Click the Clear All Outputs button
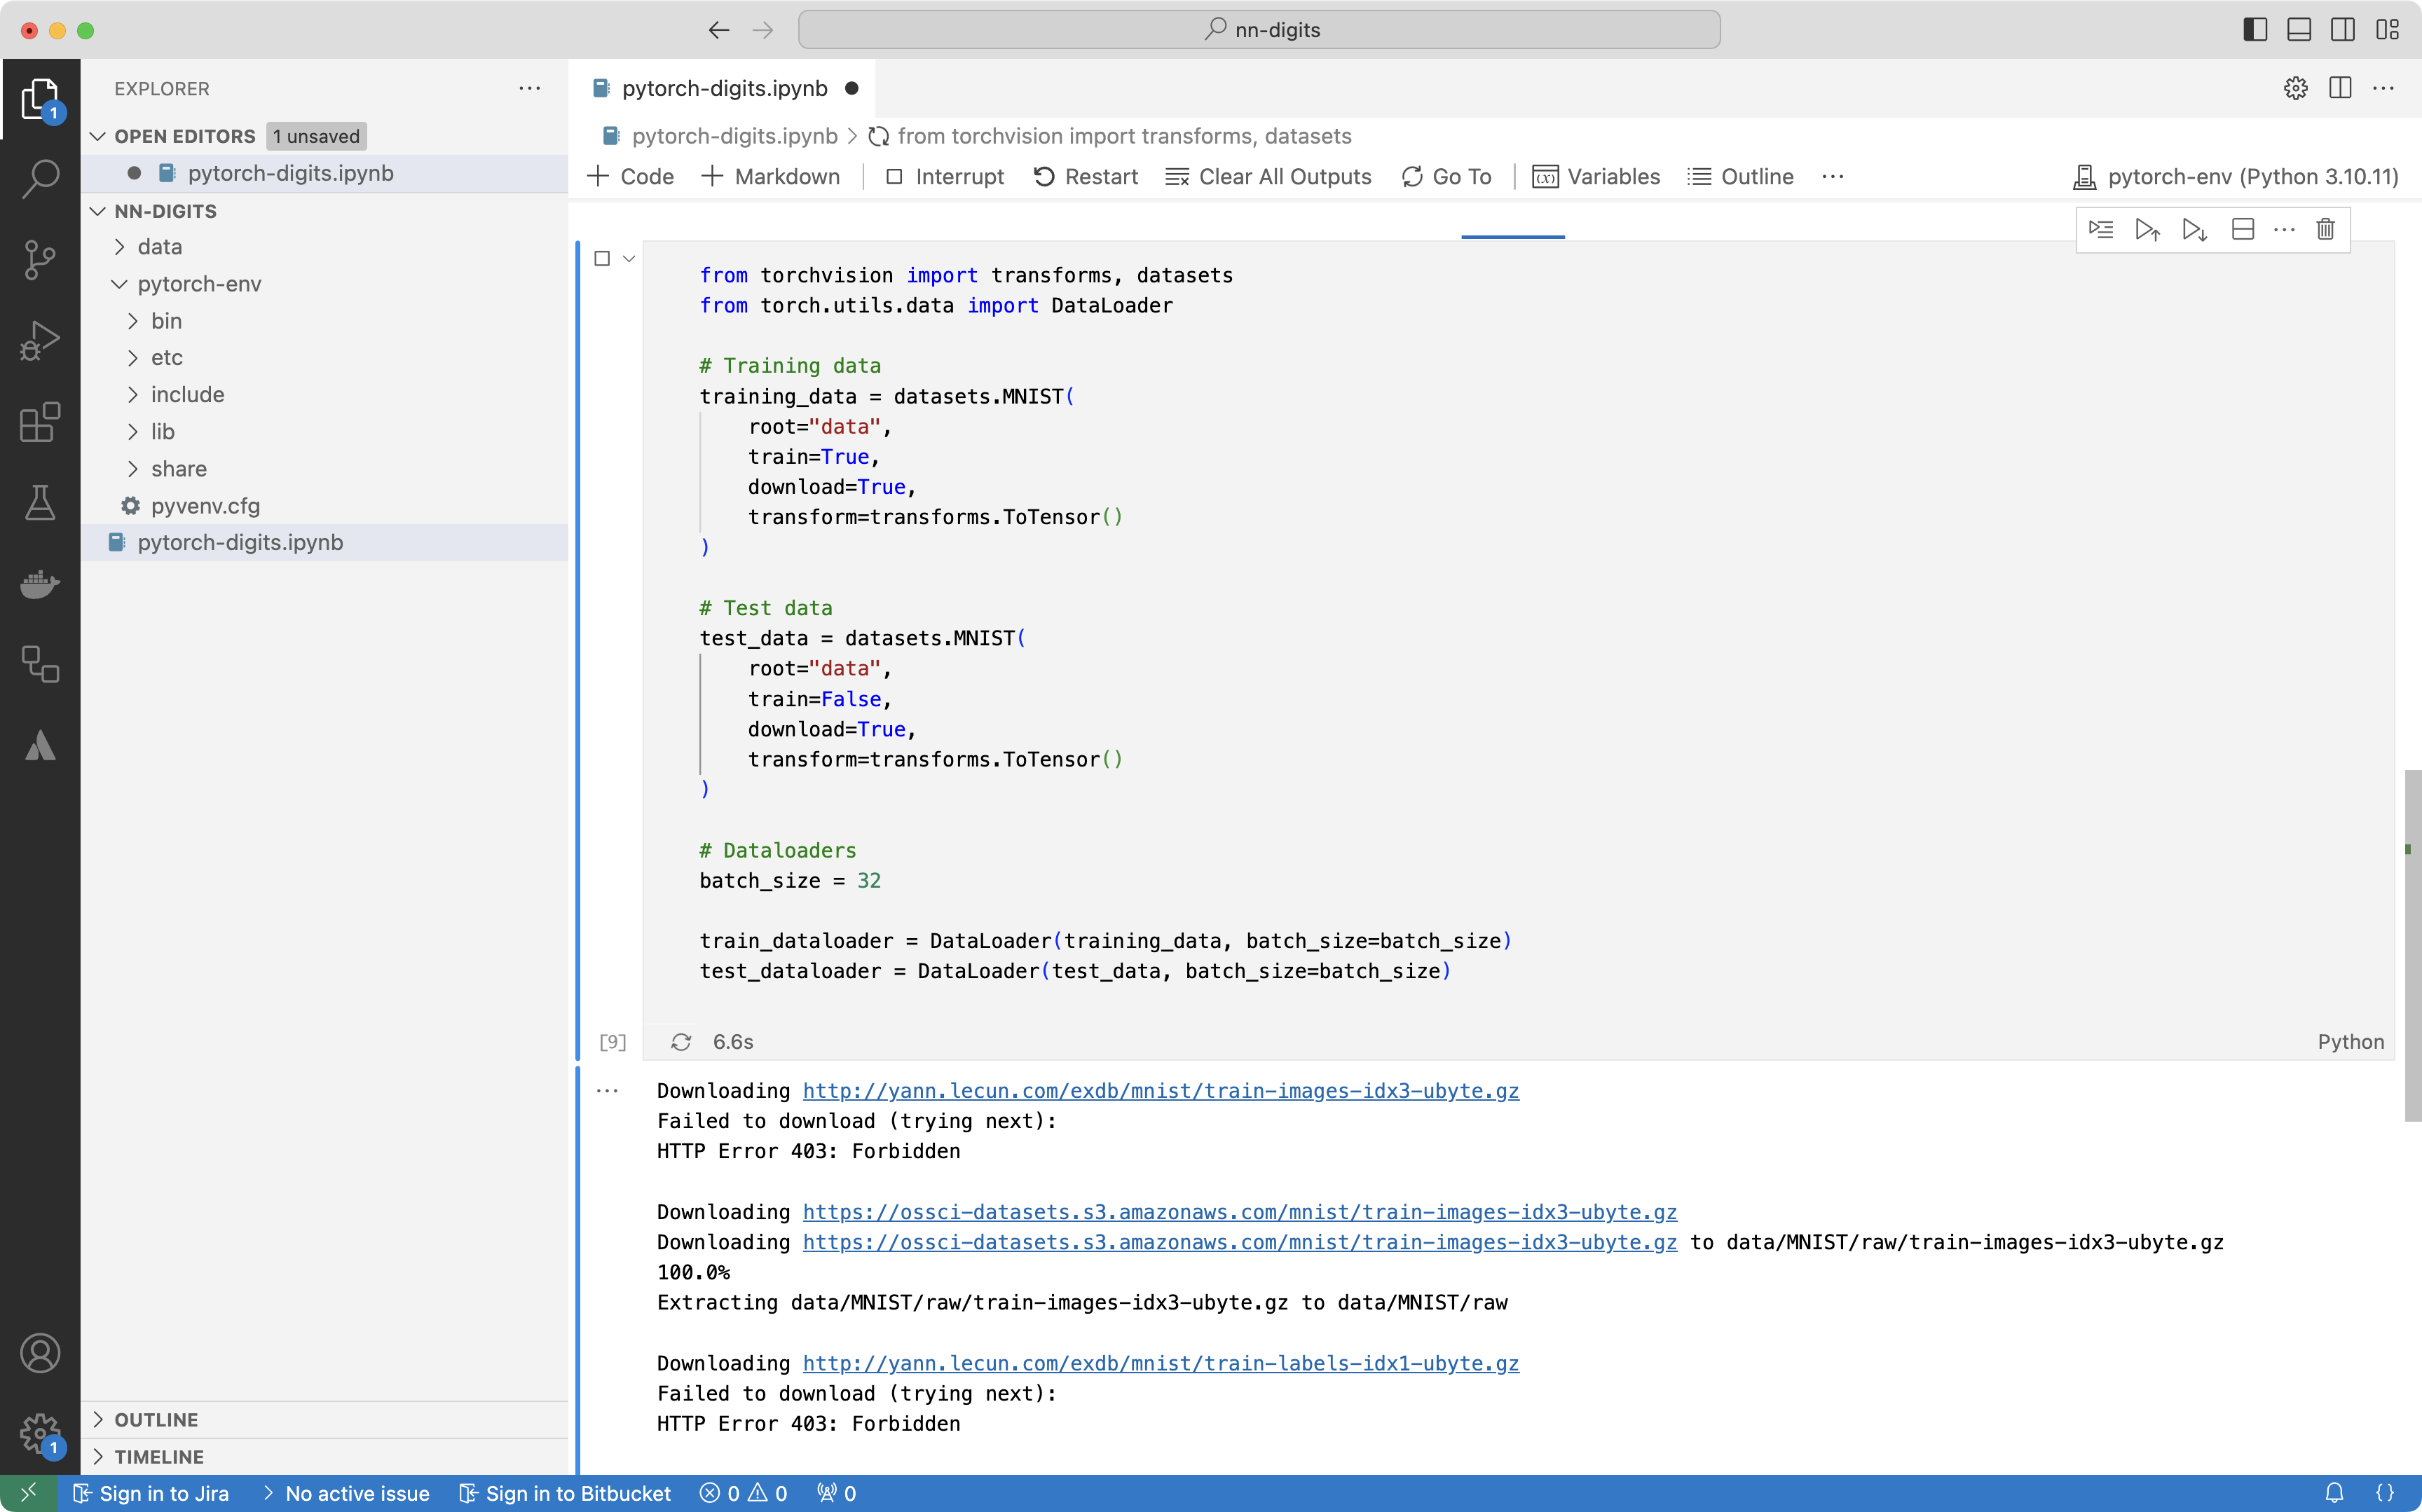The width and height of the screenshot is (2422, 1512). click(x=1268, y=176)
